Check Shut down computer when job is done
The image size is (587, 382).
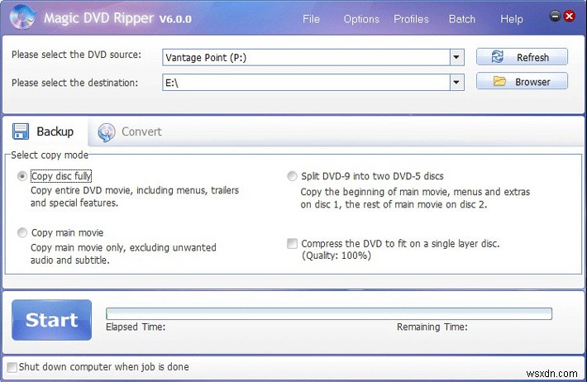(12, 367)
